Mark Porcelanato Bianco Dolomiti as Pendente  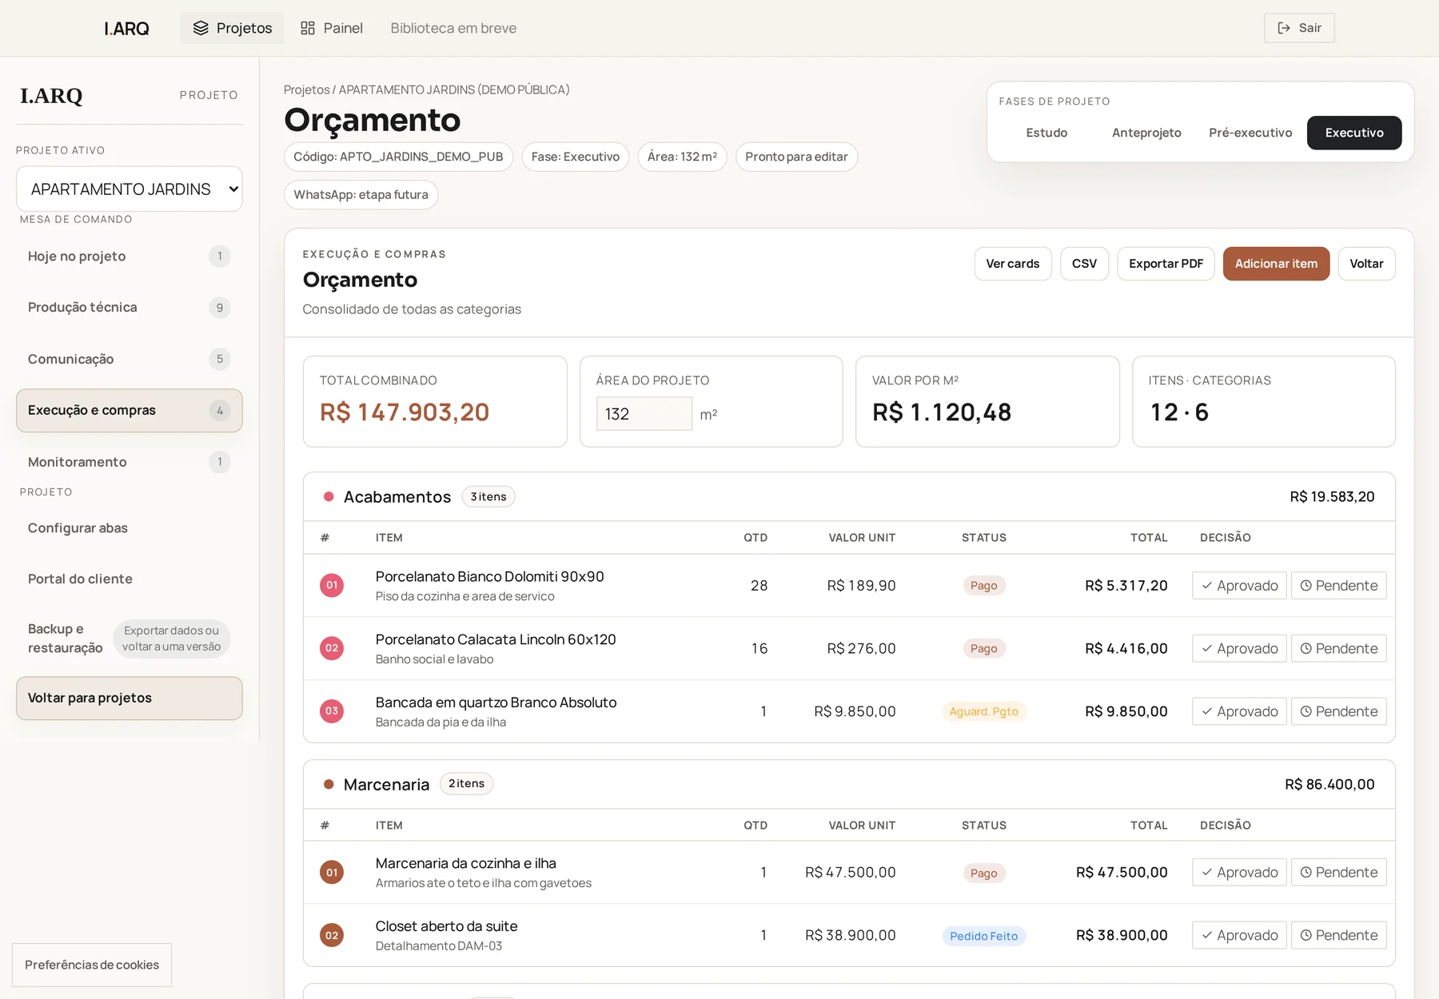1339,585
